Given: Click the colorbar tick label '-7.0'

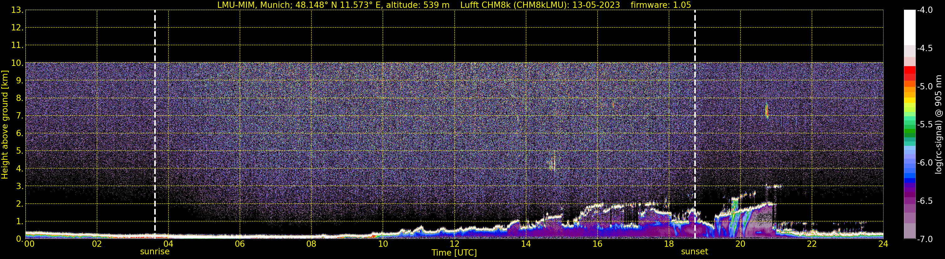Looking at the screenshot, I should click(925, 239).
